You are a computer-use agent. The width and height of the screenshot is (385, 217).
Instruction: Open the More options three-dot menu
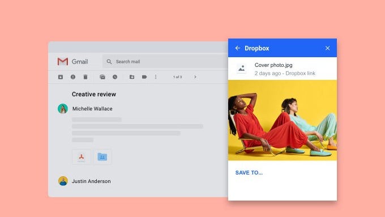(156, 77)
